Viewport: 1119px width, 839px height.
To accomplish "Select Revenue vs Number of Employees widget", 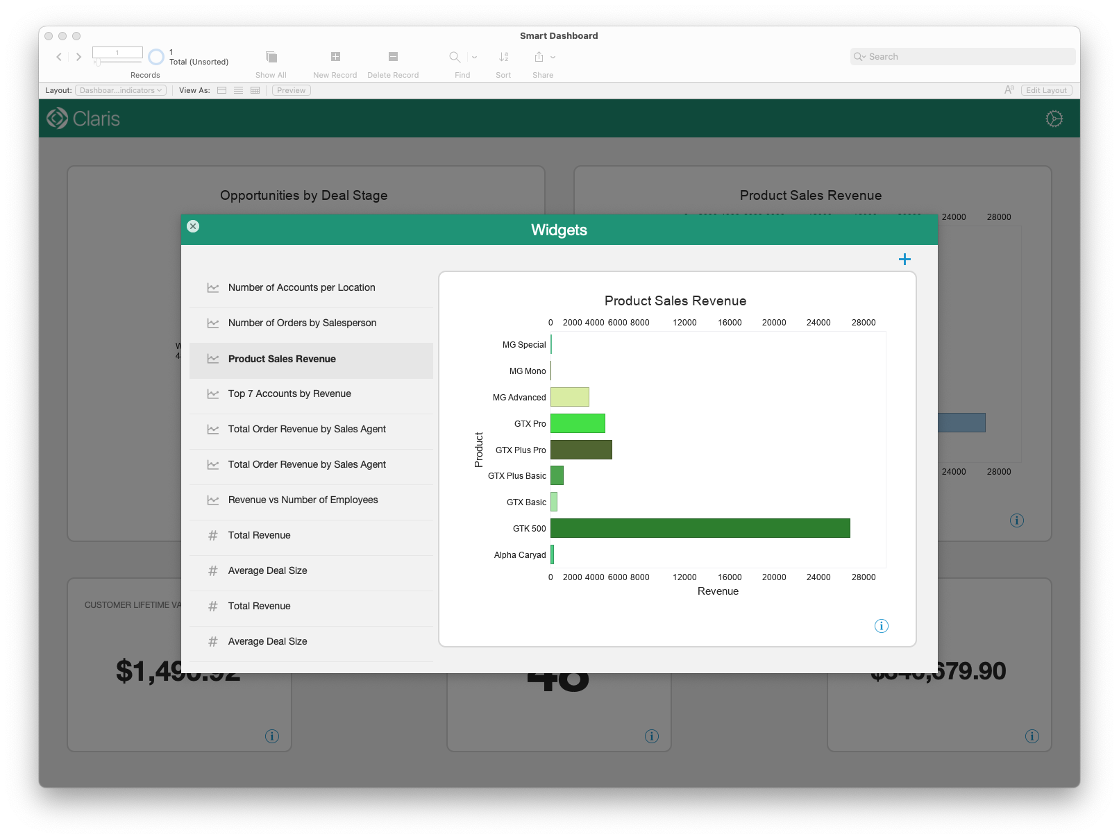I will (311, 500).
